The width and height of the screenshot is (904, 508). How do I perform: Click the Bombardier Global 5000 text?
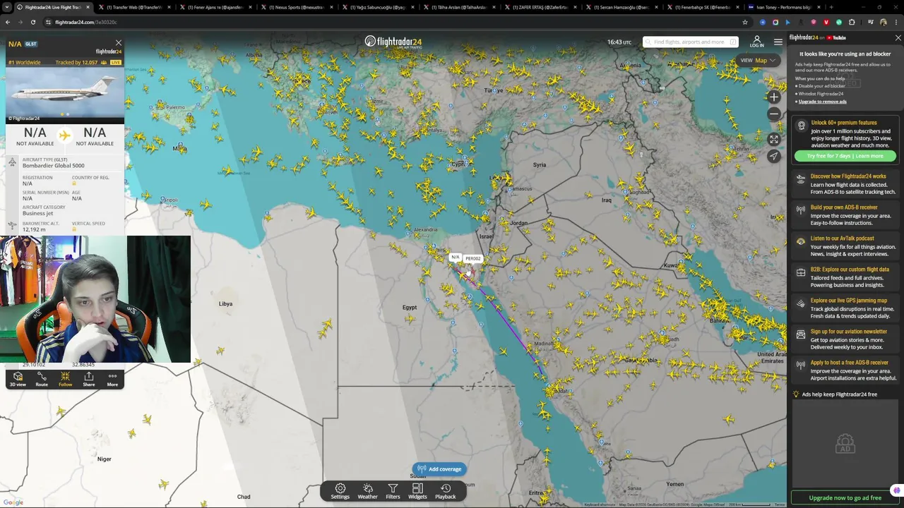click(x=53, y=166)
